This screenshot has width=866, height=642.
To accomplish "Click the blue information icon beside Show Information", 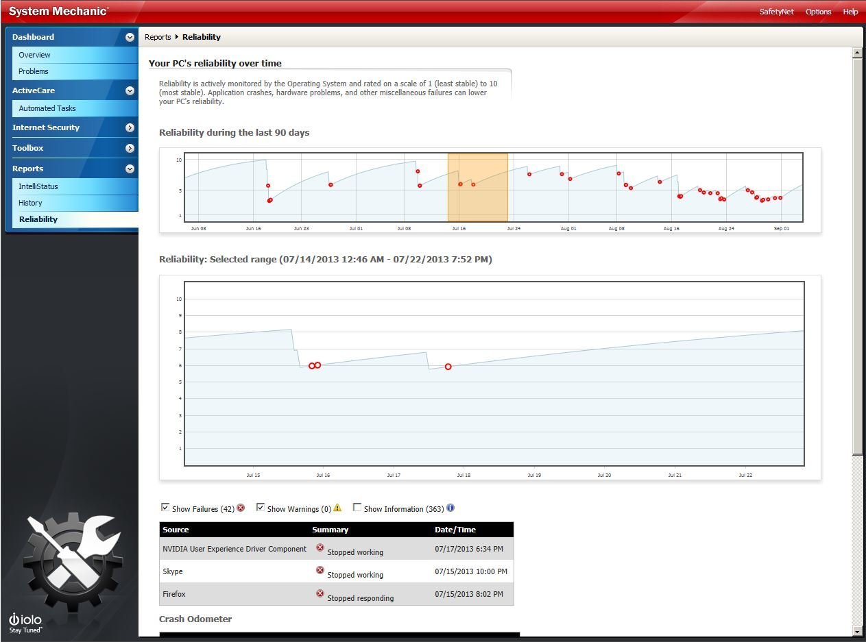I will 450,508.
